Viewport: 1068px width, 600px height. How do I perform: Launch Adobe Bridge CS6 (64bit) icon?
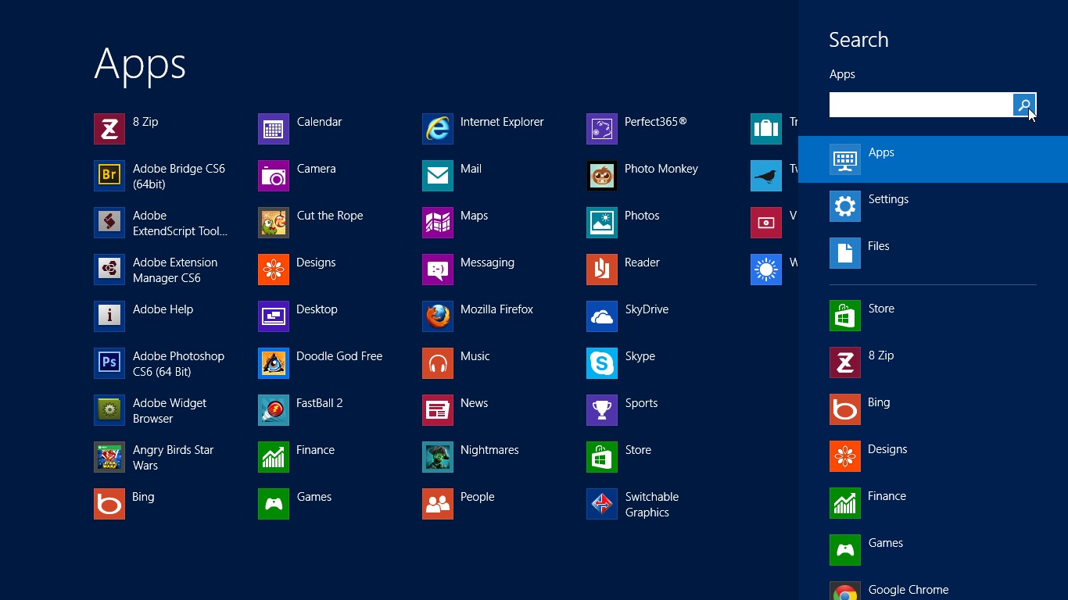coord(109,176)
